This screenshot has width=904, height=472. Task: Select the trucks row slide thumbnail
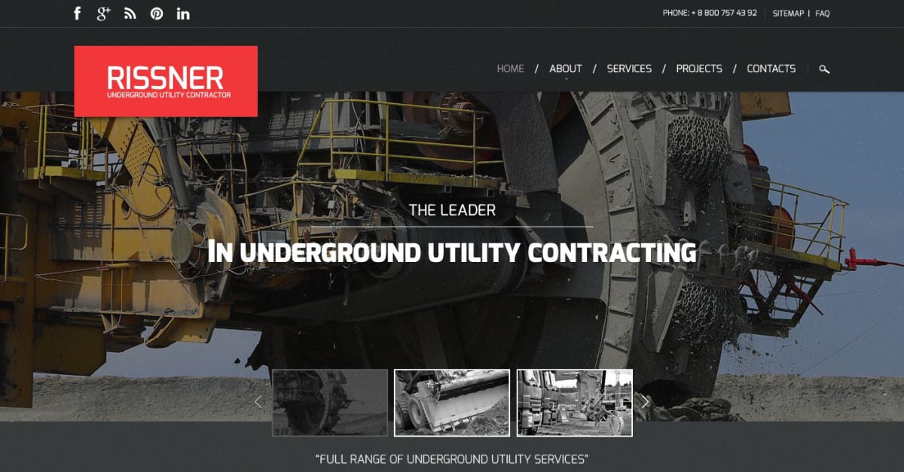574,403
